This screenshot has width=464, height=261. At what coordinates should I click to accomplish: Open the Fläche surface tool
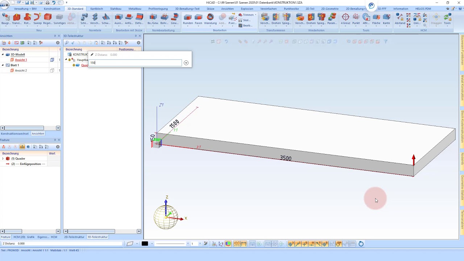(376, 19)
